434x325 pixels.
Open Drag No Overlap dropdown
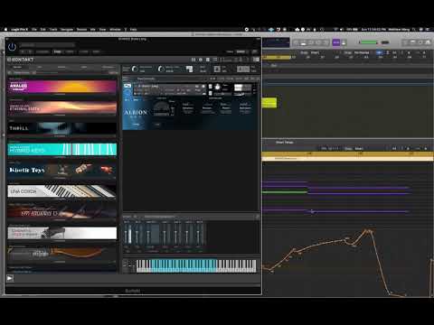(x=362, y=52)
